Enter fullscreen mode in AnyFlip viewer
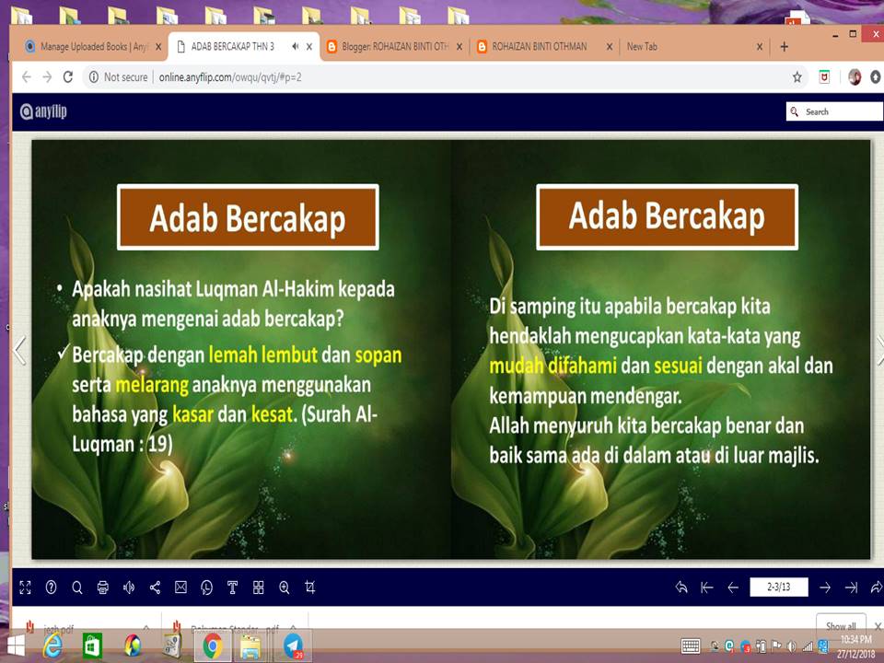The width and height of the screenshot is (884, 663). pyautogui.click(x=26, y=587)
